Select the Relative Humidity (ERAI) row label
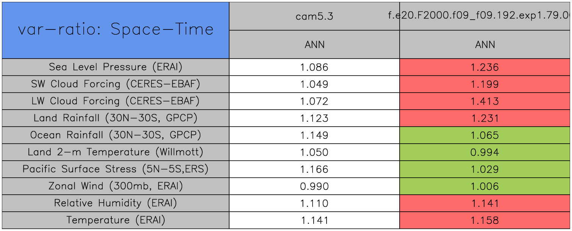This screenshot has height=231, width=572. (116, 203)
